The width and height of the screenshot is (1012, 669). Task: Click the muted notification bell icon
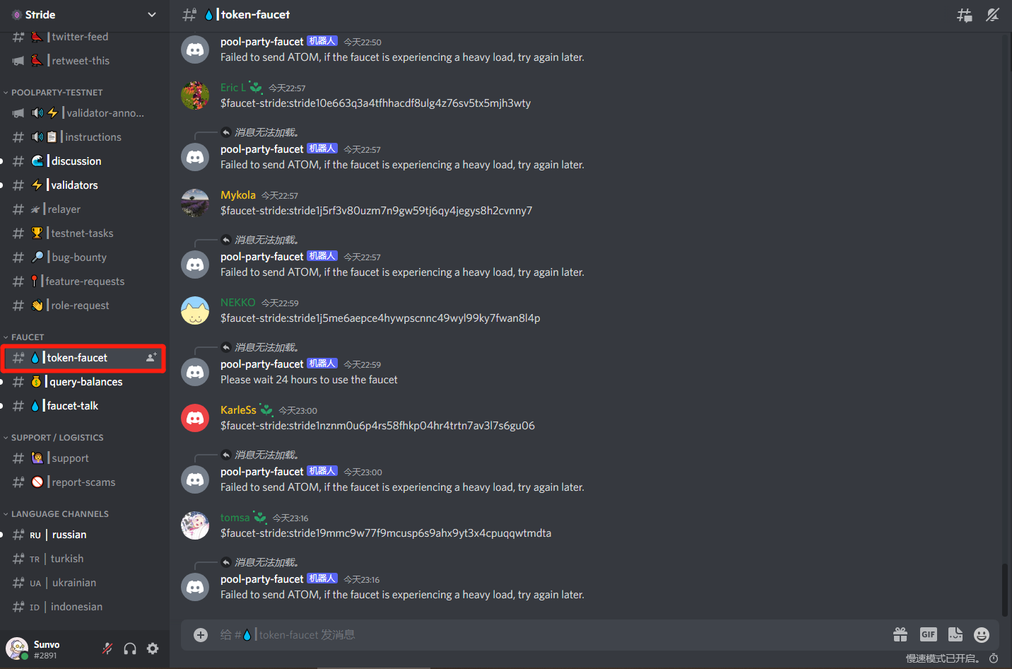point(993,15)
